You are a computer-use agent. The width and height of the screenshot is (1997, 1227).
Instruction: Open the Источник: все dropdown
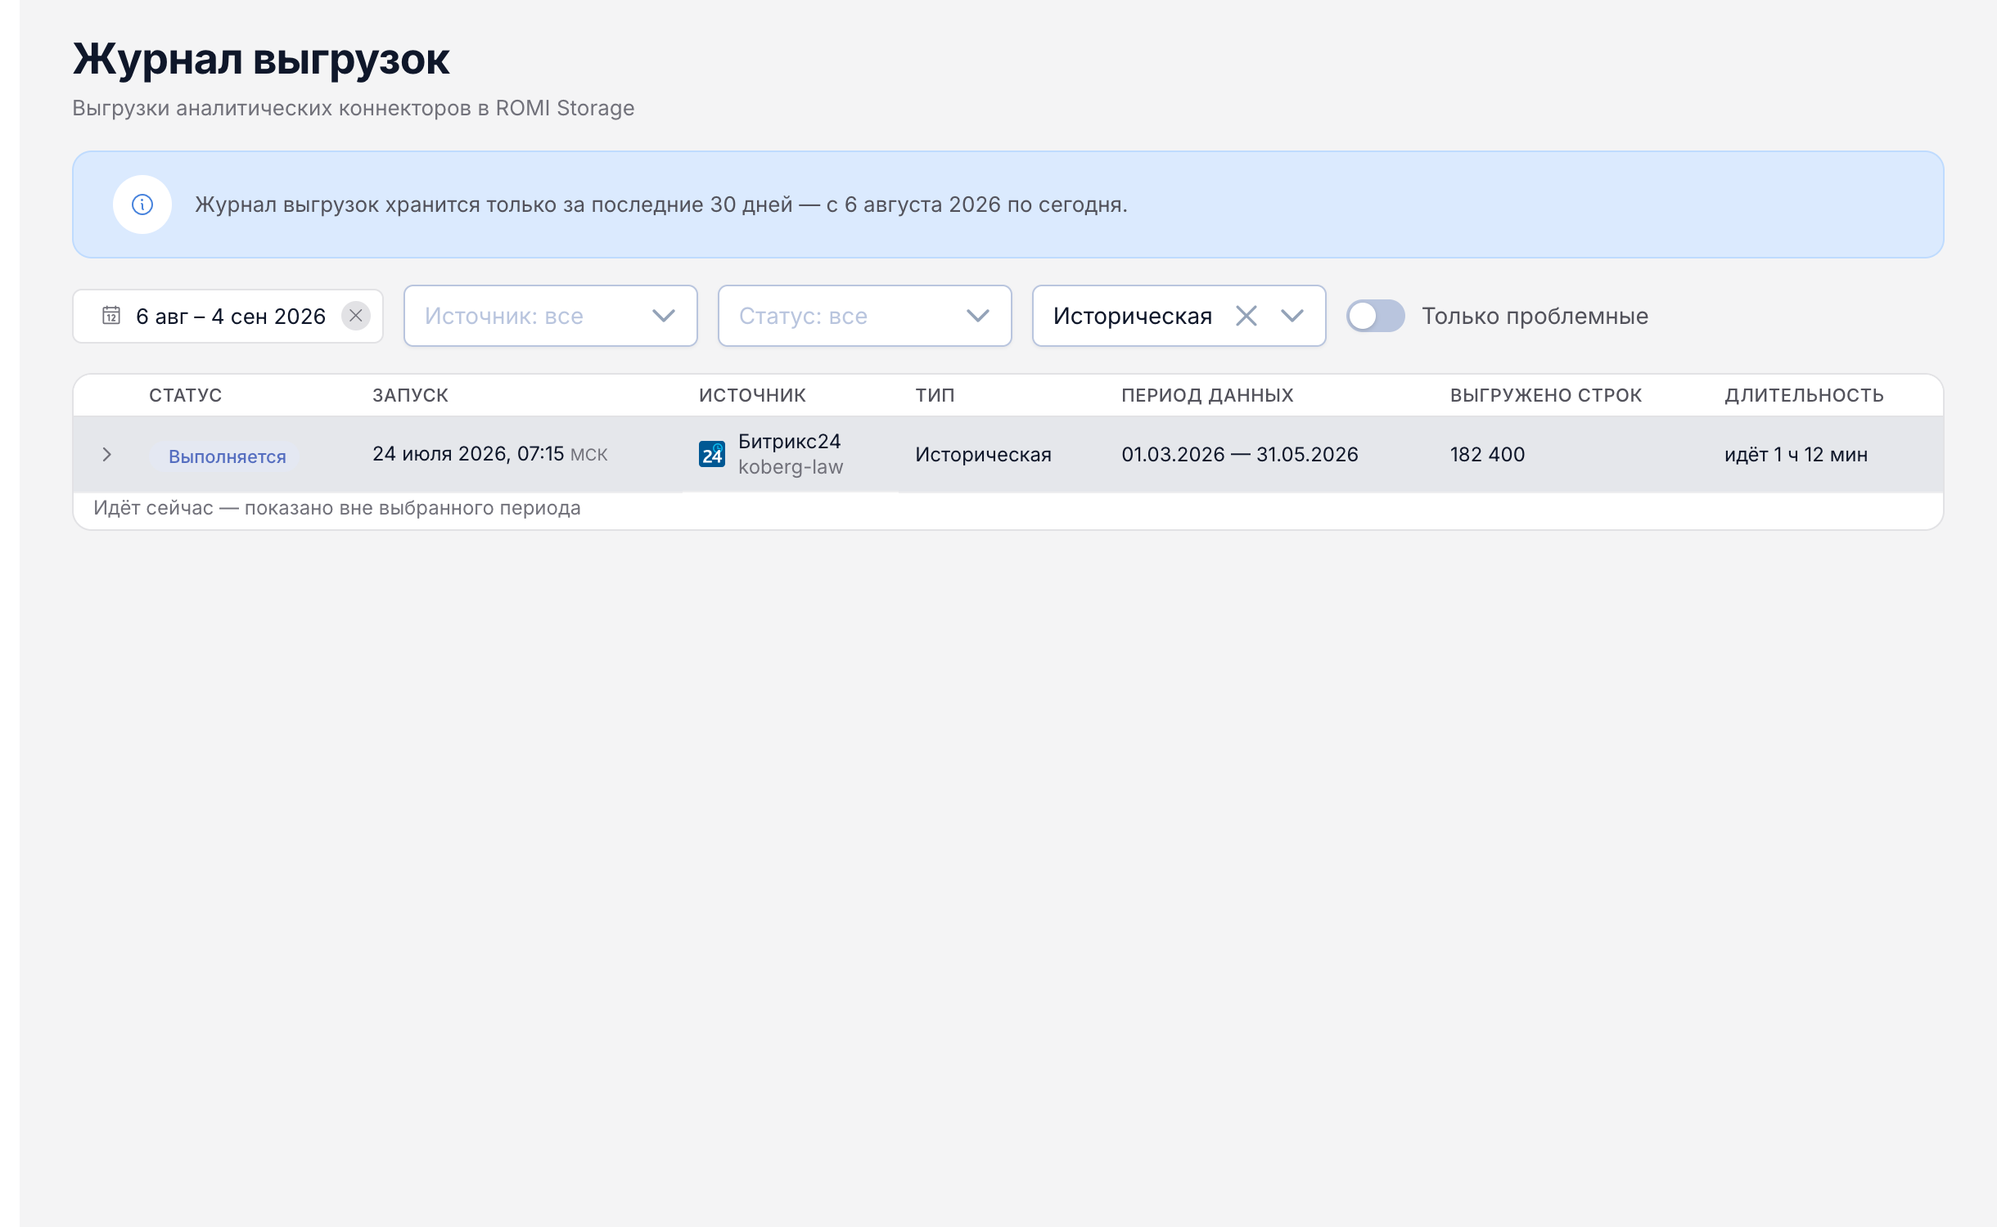tap(551, 316)
